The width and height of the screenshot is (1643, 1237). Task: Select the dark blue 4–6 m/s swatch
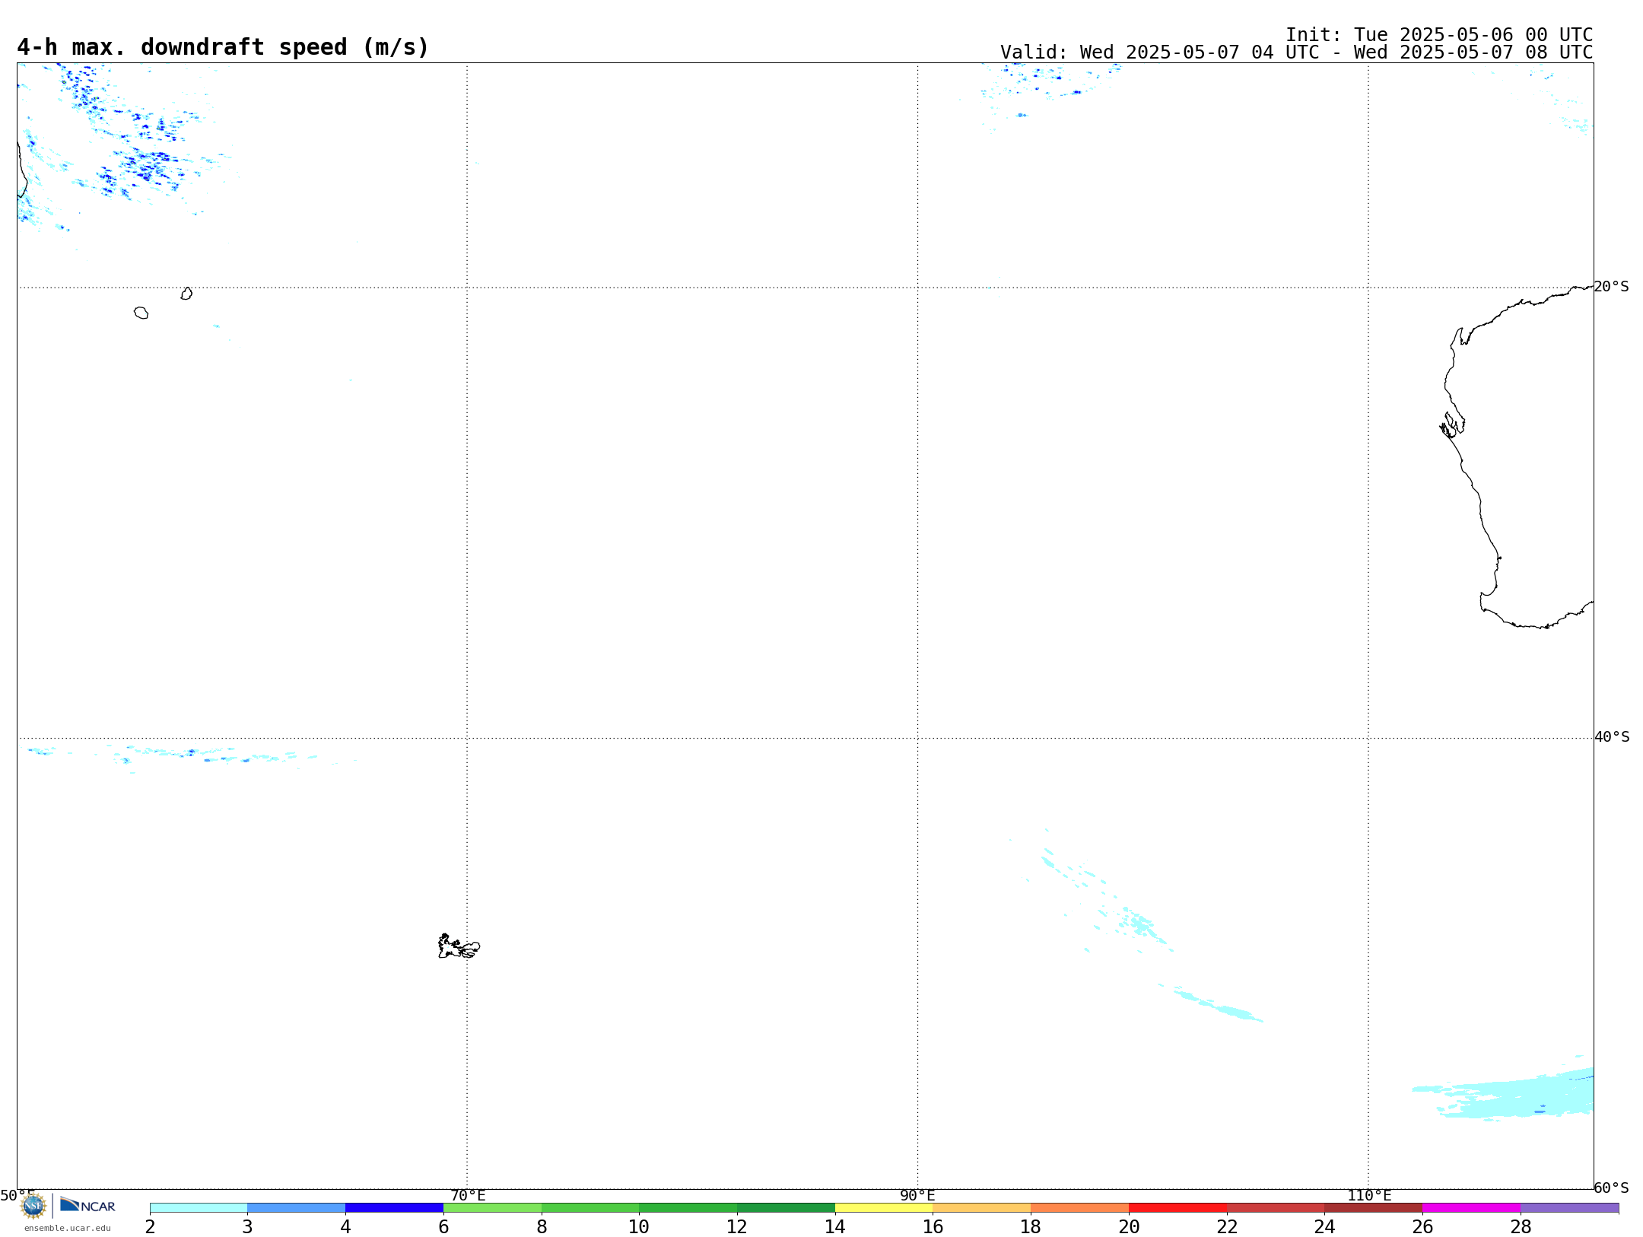point(394,1207)
